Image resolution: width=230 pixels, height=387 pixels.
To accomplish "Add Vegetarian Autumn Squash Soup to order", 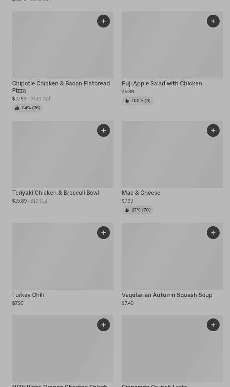I will coord(213,233).
